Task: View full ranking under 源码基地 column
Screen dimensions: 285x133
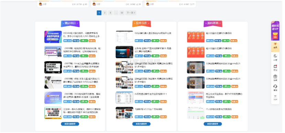Action: [x=213, y=124]
